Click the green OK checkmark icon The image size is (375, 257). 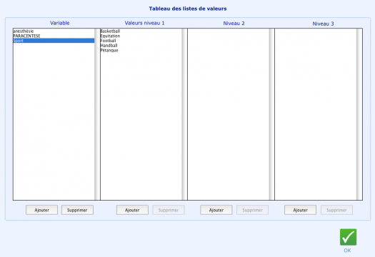348,237
